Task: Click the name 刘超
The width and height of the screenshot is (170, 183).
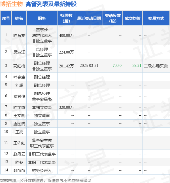Action: point(19,85)
